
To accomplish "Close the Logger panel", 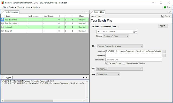I will (86, 77).
